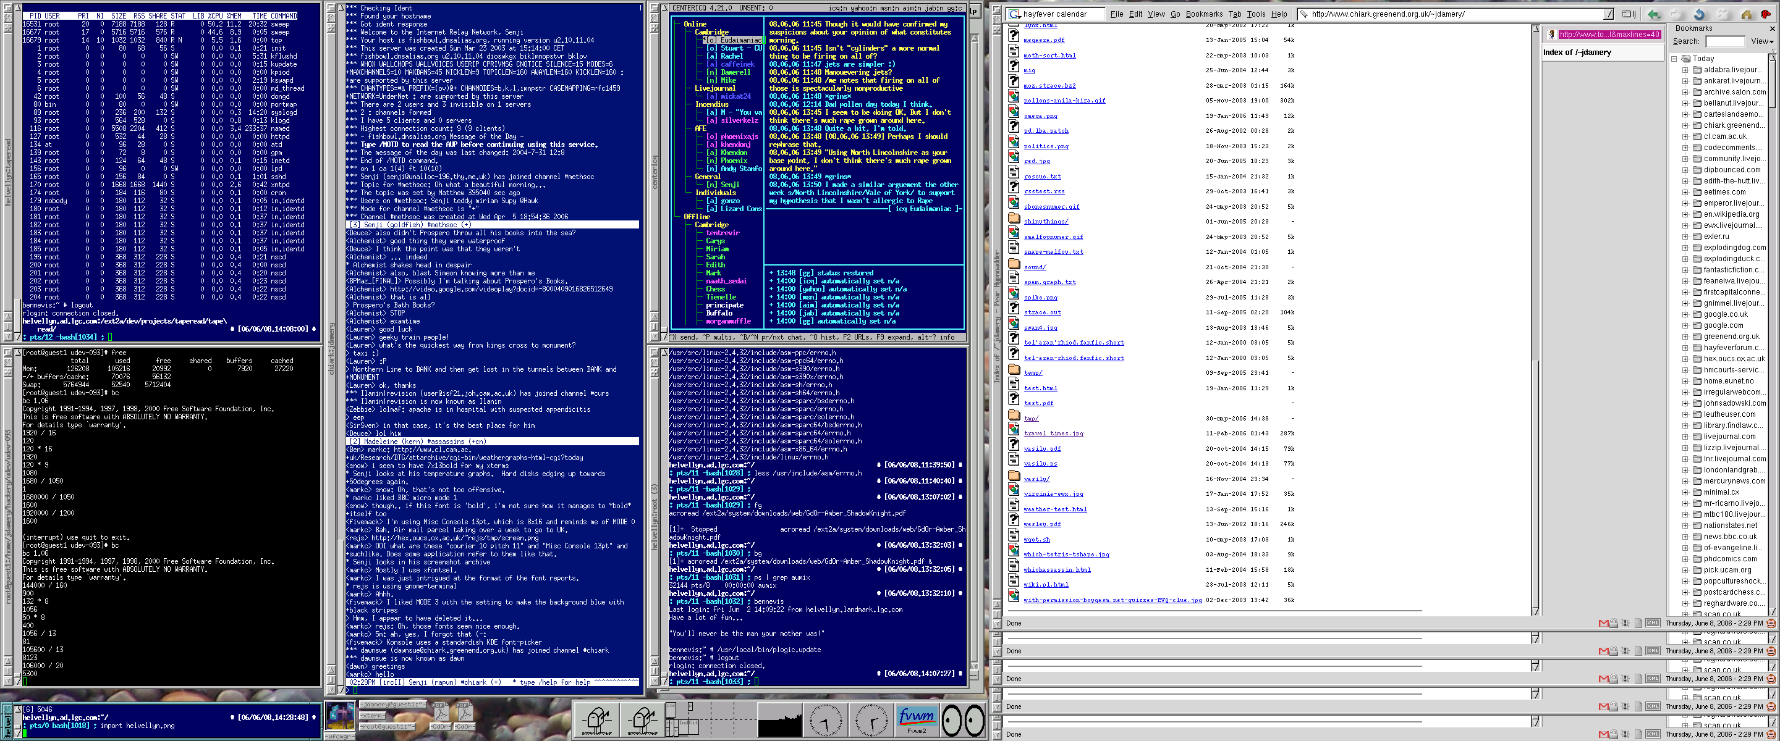
Task: Click the black load graph in the FVWM panel
Action: coord(779,719)
